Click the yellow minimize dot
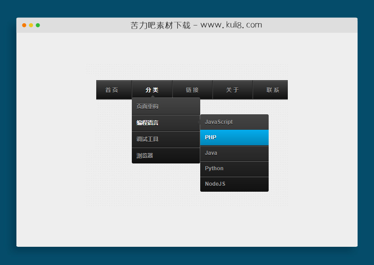The image size is (374, 265). 31,26
